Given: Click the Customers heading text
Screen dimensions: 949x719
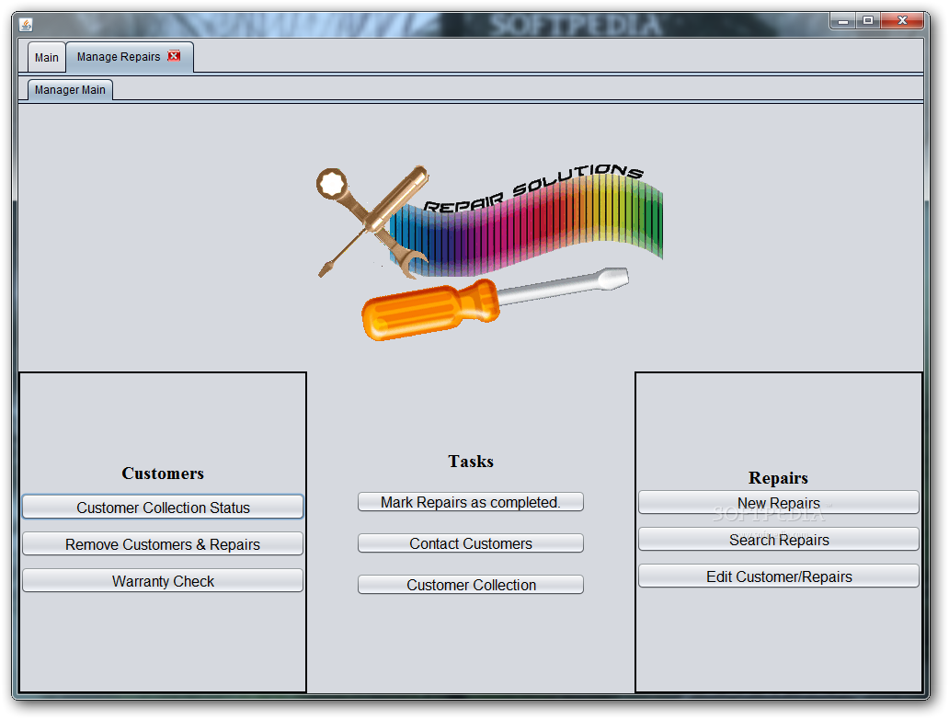Looking at the screenshot, I should (x=163, y=474).
